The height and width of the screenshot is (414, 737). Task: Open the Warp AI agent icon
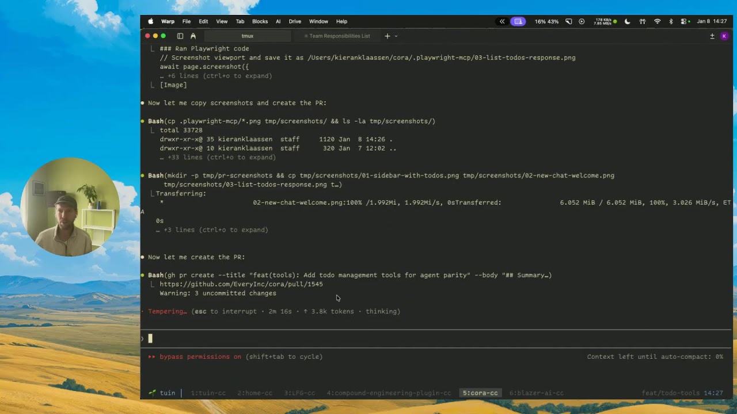coord(193,36)
